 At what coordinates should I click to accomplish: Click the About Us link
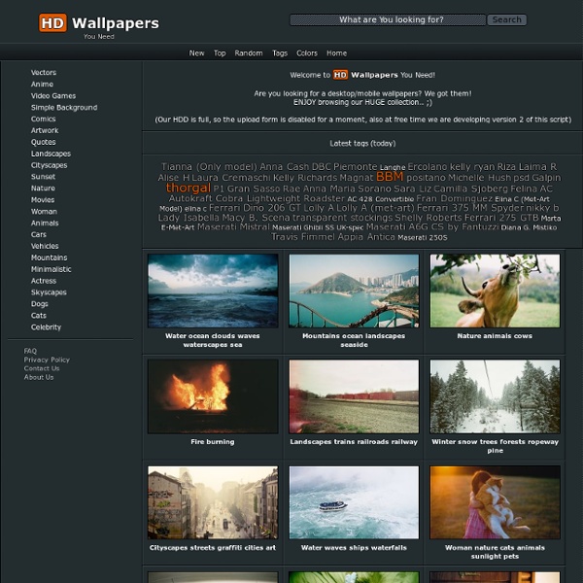click(x=39, y=377)
